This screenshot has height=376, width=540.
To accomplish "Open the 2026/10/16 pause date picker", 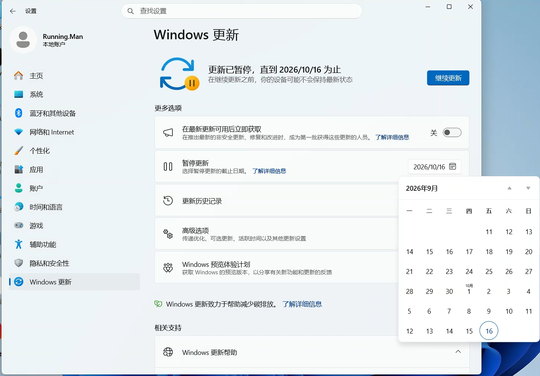I will point(434,167).
